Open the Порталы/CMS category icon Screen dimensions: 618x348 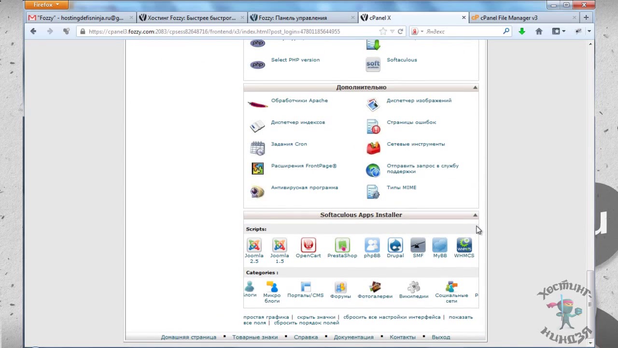[x=306, y=287]
